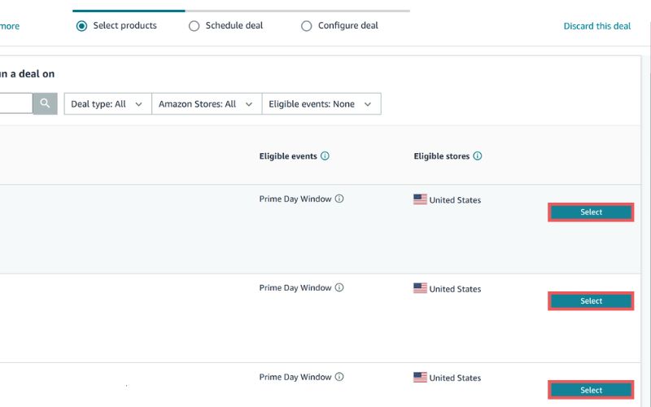Click the search magnifier icon button
Viewport: 651px width, 407px height.
pyautogui.click(x=45, y=103)
